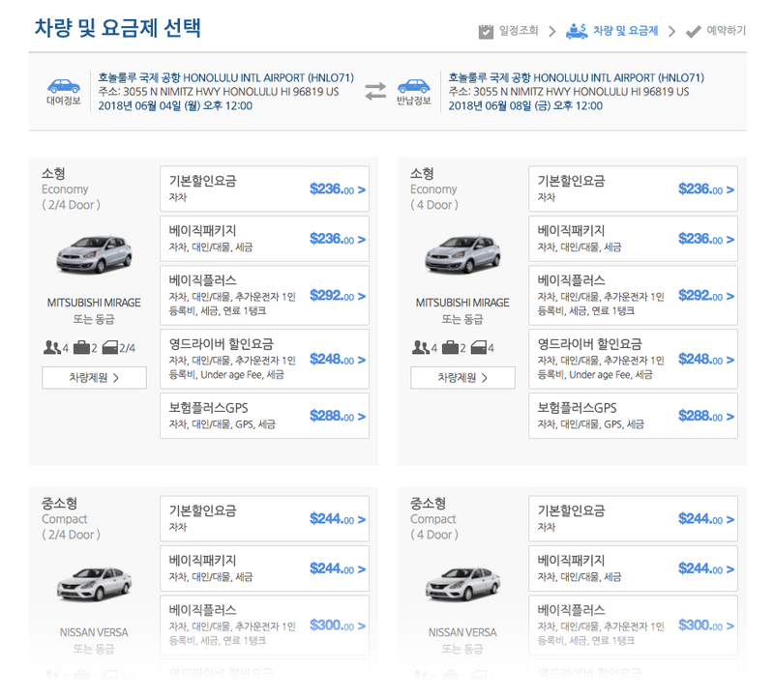Click the calendar icon beside 일정조회
The width and height of the screenshot is (774, 698).
point(486,31)
